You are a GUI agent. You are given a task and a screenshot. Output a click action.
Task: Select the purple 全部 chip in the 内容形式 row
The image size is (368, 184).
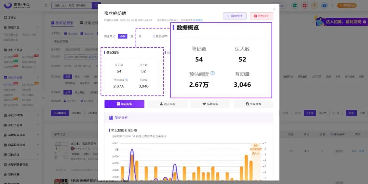pyautogui.click(x=67, y=93)
